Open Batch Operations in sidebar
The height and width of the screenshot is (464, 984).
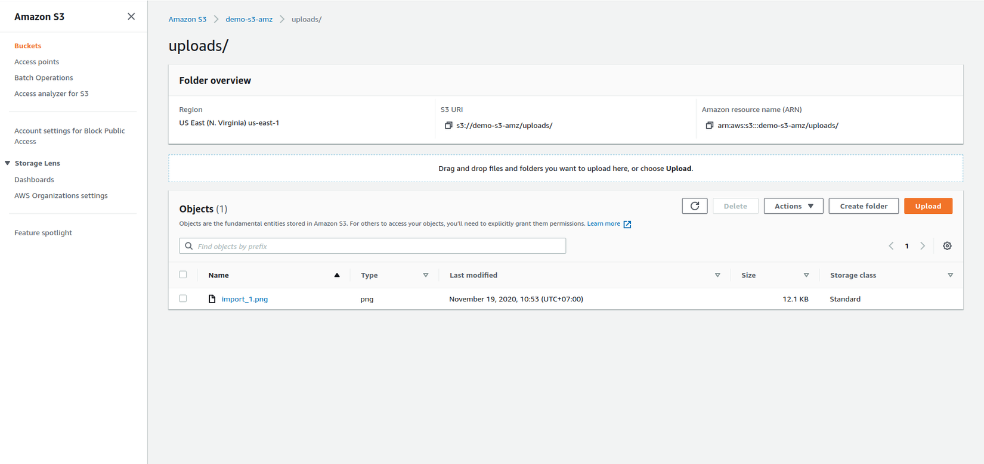tap(44, 77)
